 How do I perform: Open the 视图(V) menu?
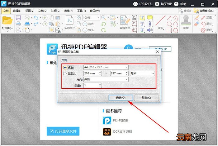(30, 11)
